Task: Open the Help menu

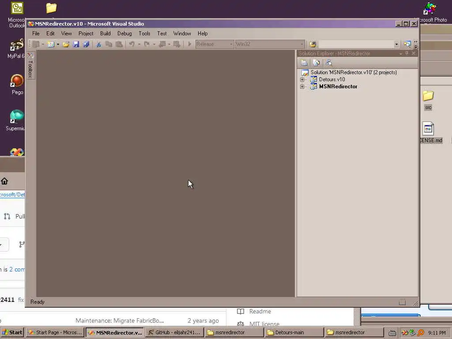Action: [203, 34]
